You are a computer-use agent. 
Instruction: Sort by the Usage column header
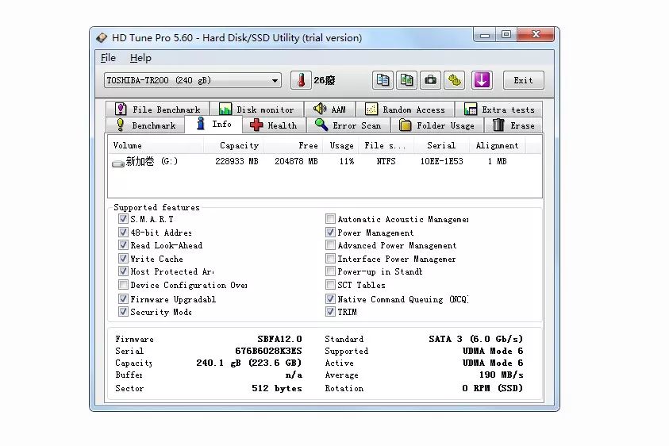tap(341, 145)
